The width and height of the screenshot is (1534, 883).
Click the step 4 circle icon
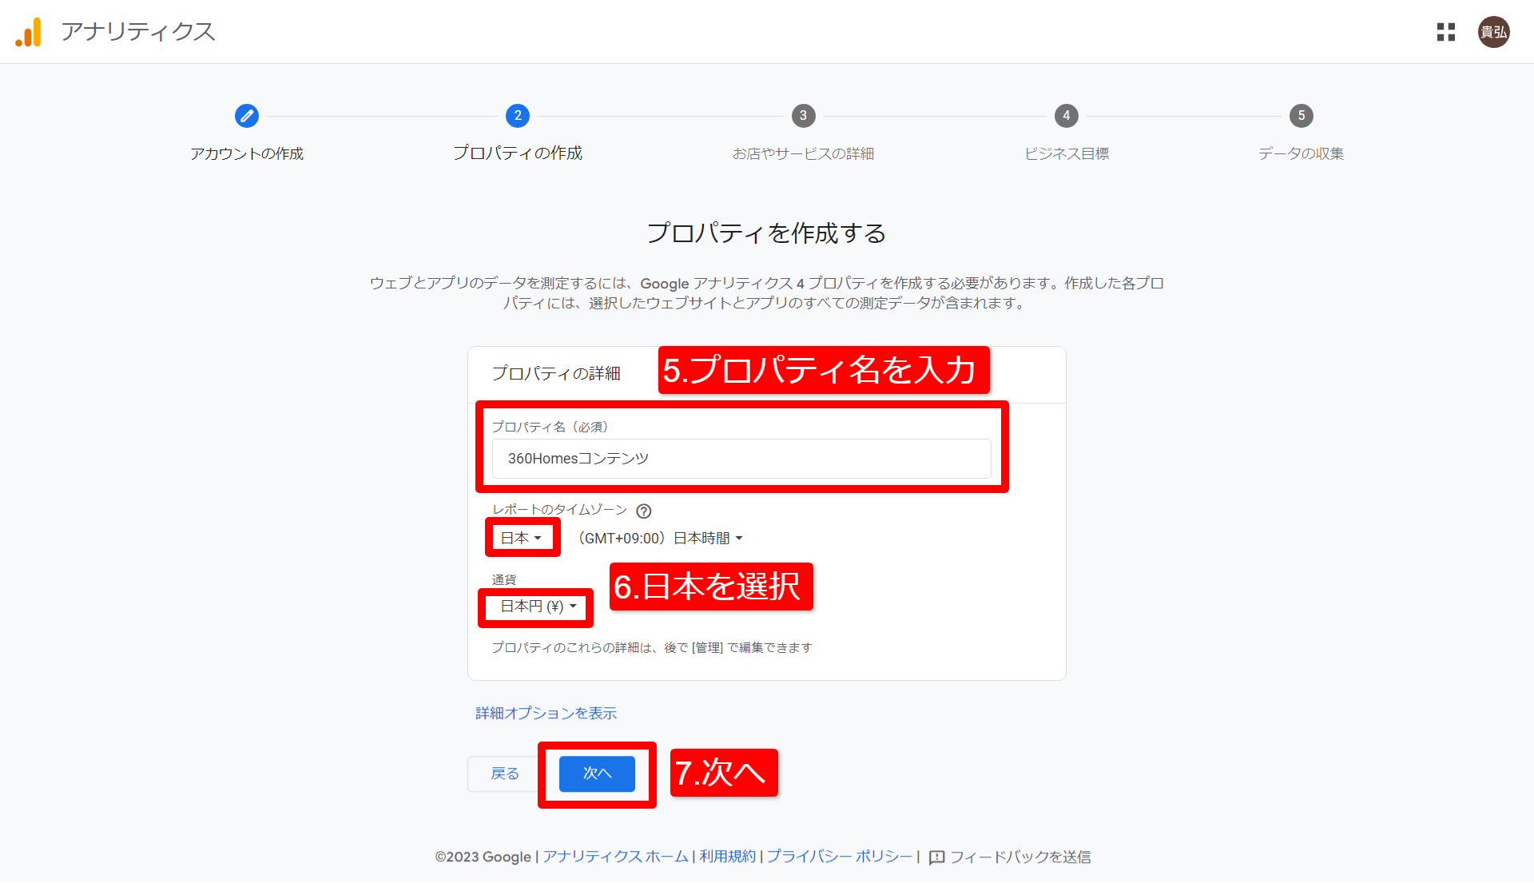coord(1066,116)
